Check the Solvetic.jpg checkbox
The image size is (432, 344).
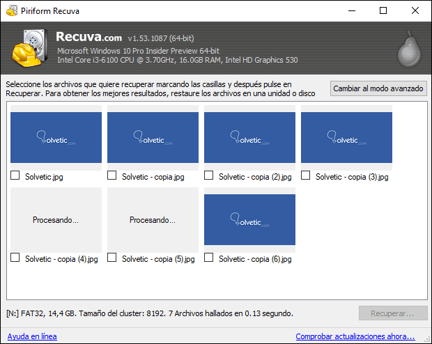(15, 175)
